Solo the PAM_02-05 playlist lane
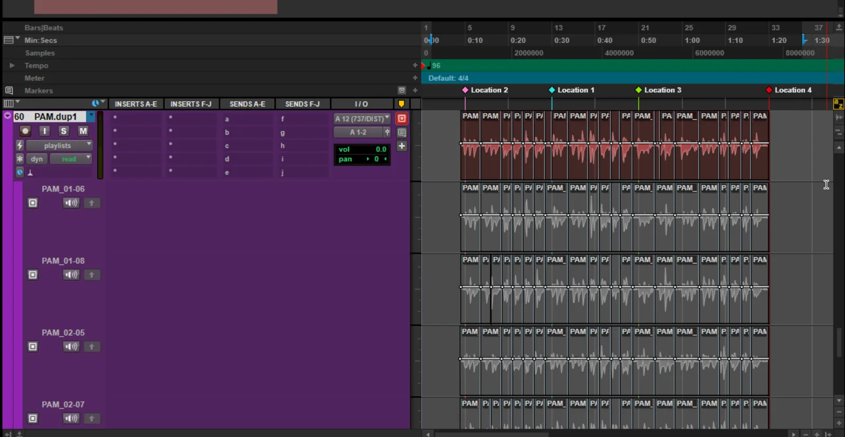The image size is (845, 437). 33,346
